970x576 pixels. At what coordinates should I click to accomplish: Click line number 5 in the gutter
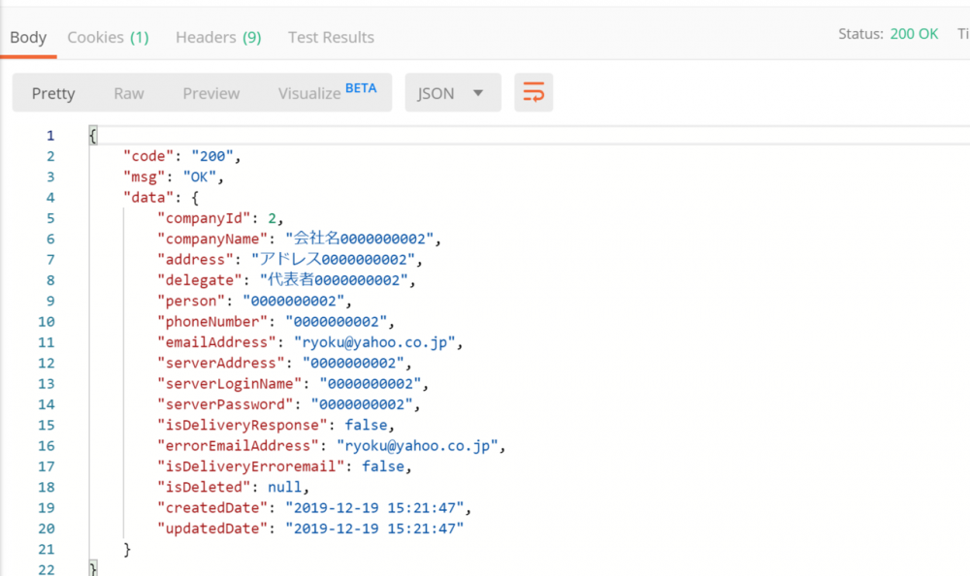(x=49, y=217)
